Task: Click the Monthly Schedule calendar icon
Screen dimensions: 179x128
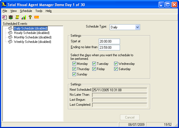Action: coord(10,37)
